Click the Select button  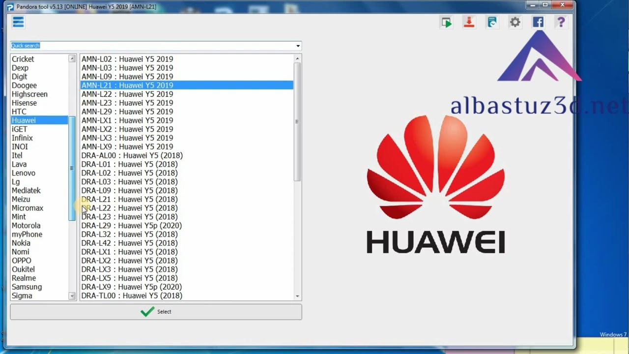[x=156, y=312]
